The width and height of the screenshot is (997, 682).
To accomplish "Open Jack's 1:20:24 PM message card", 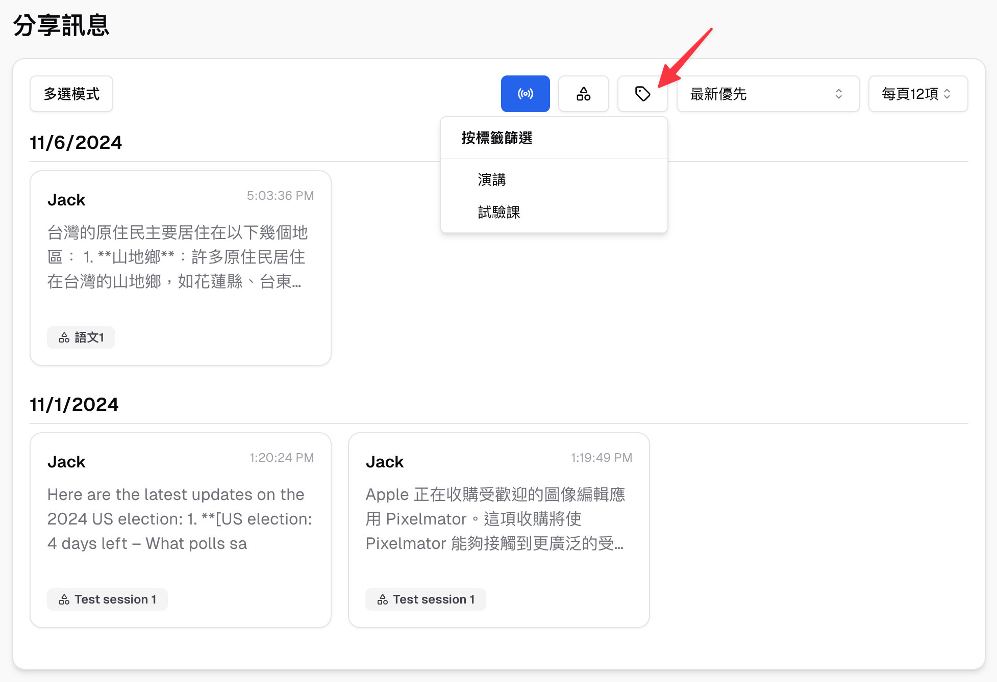I will [x=181, y=530].
